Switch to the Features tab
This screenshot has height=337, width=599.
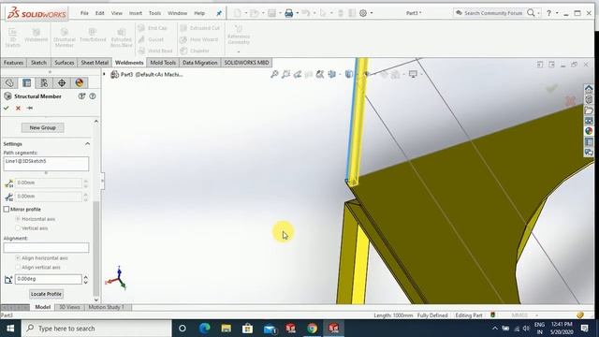click(x=13, y=63)
